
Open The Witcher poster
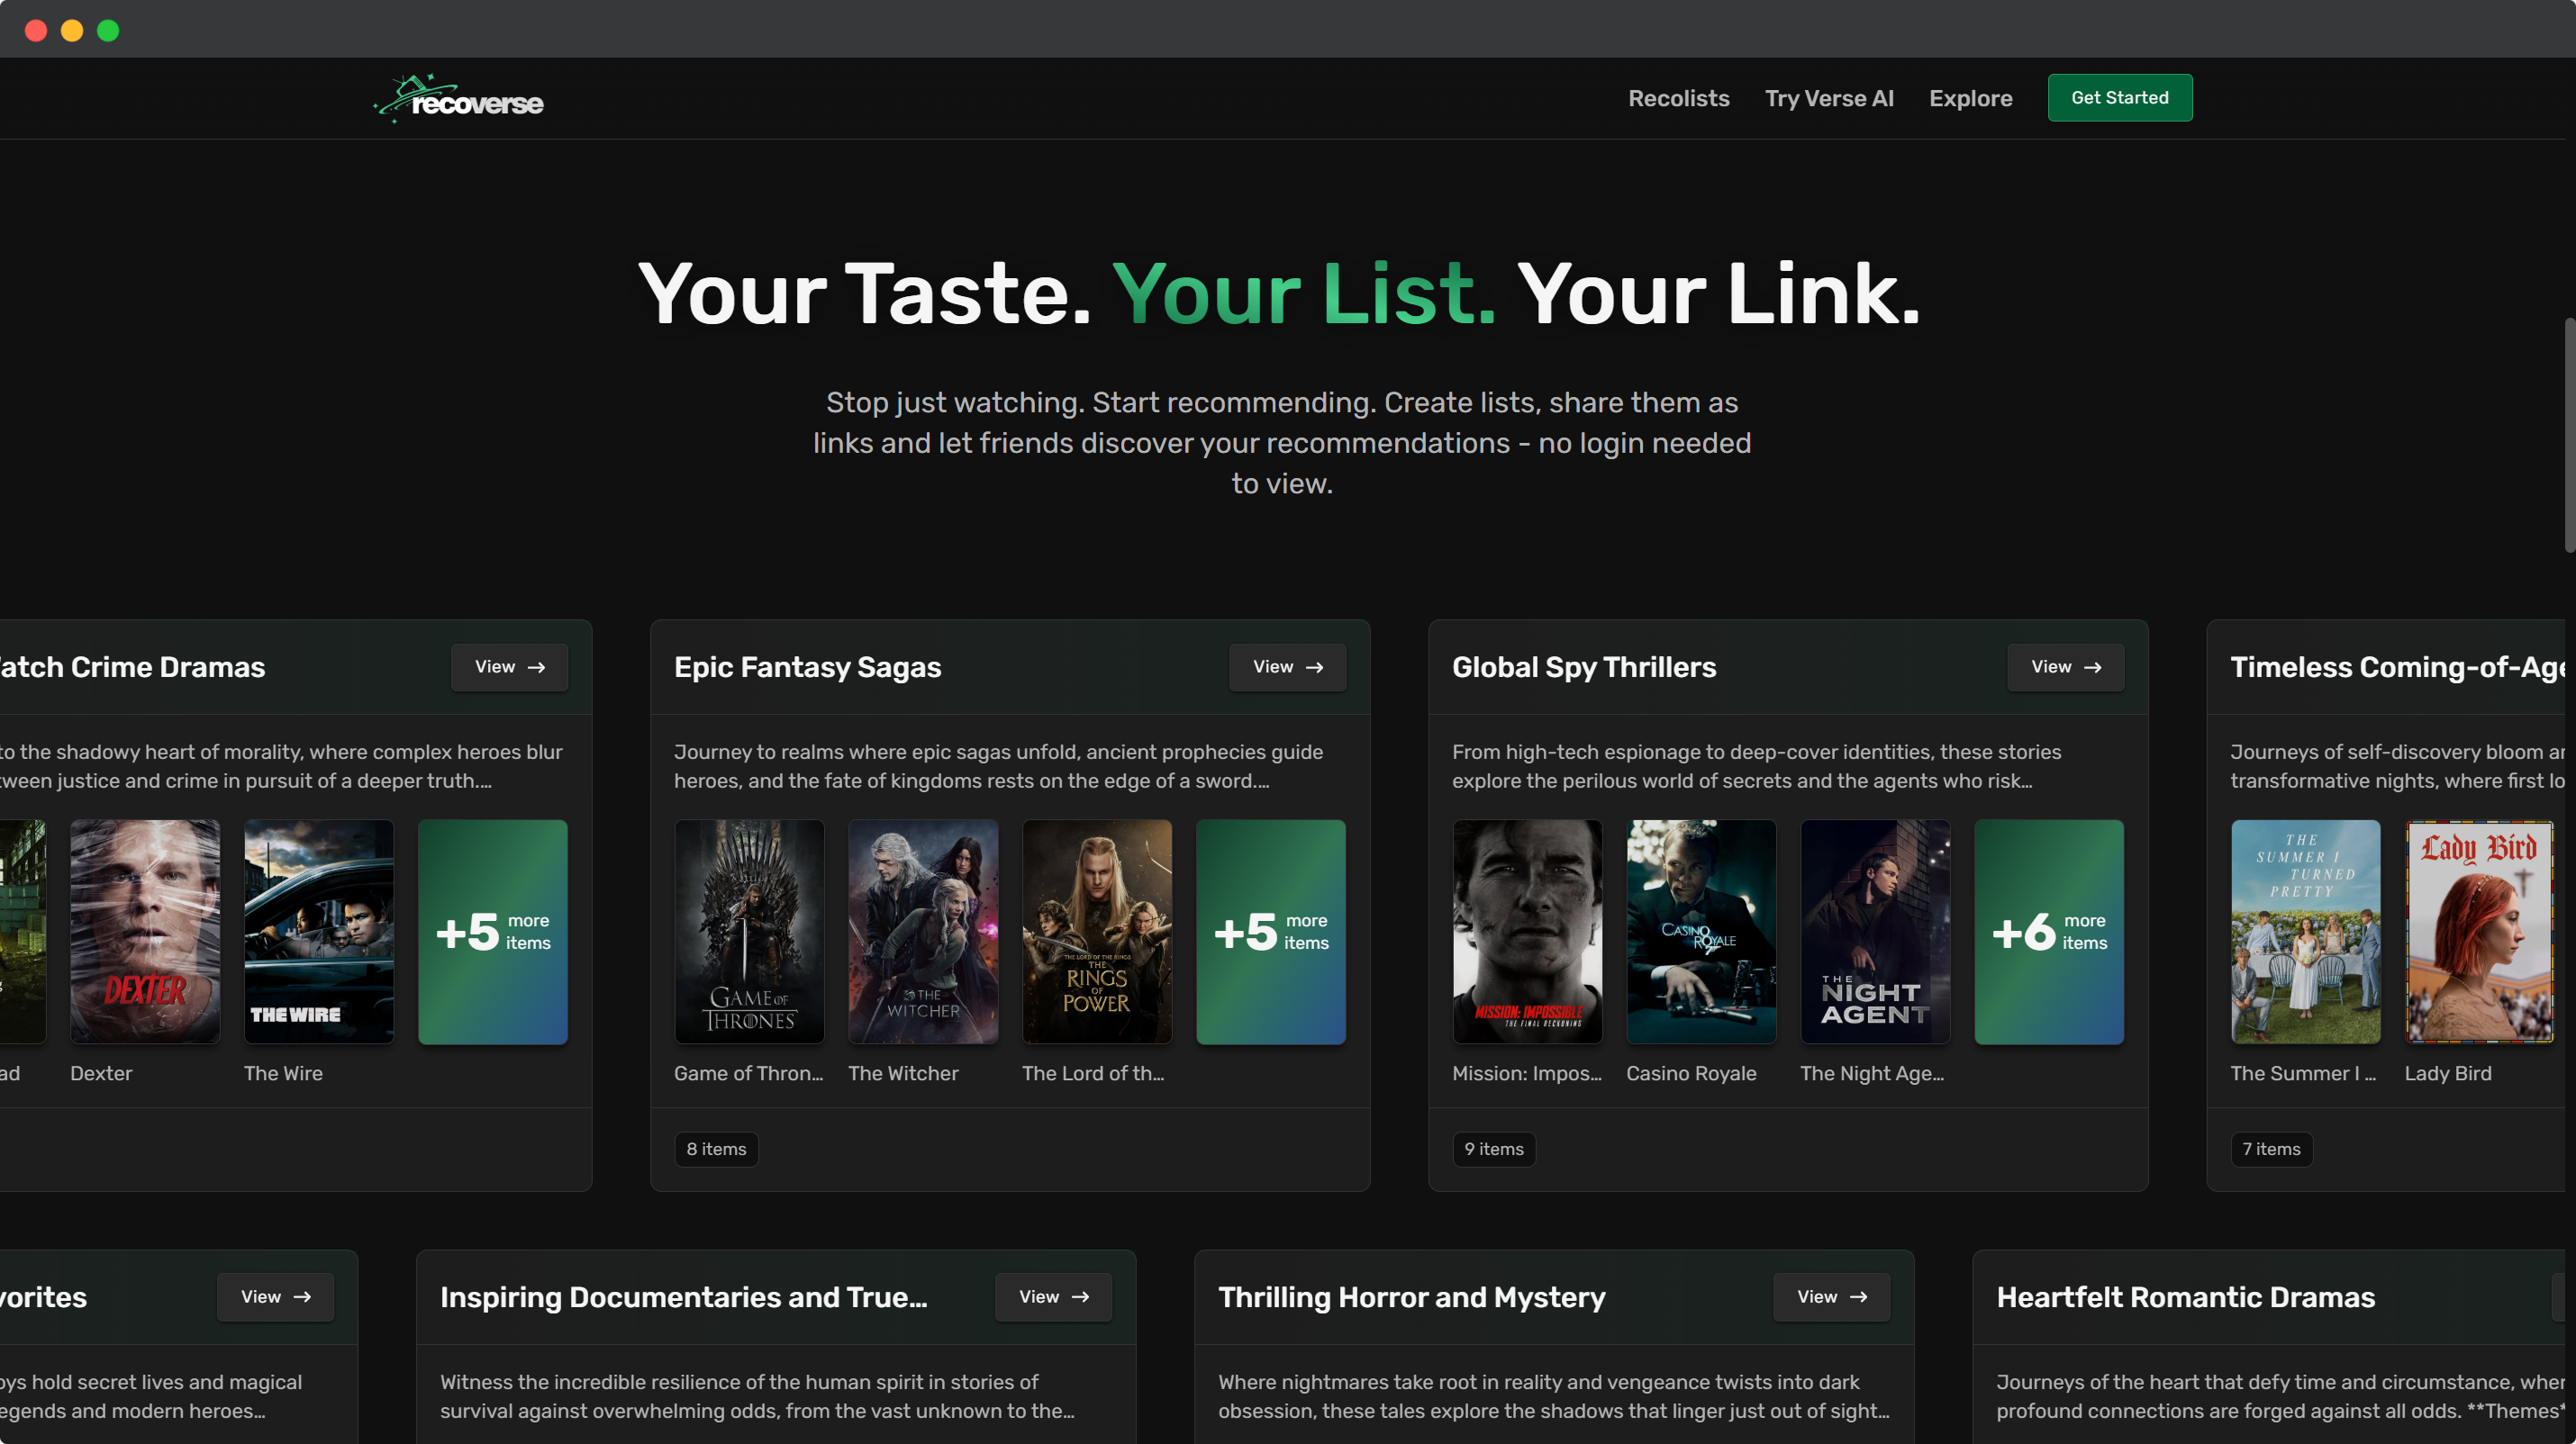pos(923,932)
